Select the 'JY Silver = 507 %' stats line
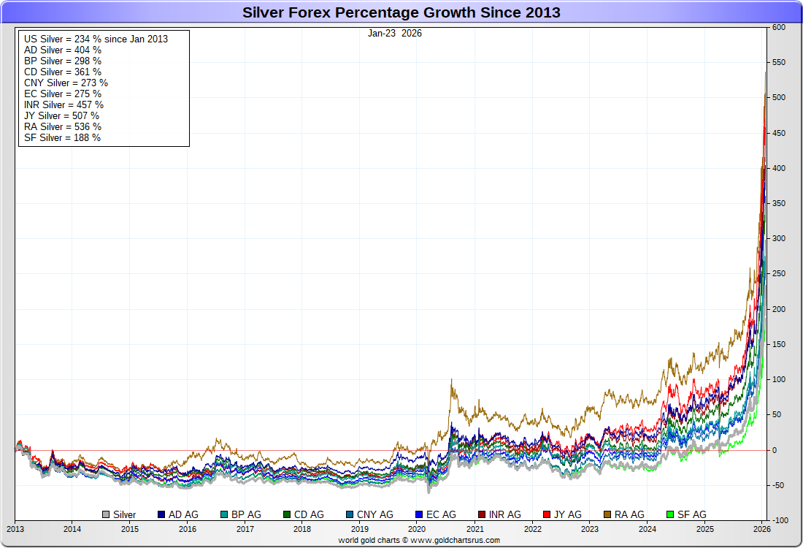Image resolution: width=803 pixels, height=548 pixels. (x=61, y=115)
